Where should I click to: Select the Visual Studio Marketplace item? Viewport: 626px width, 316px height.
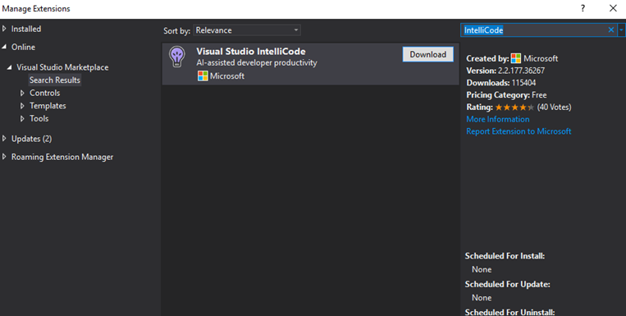tap(62, 67)
